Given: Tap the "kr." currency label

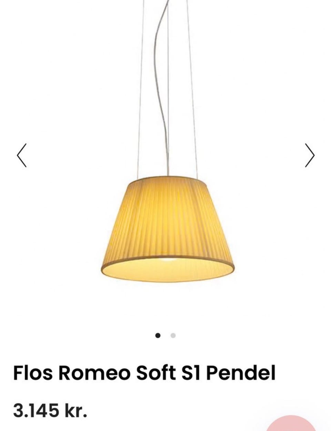Looking at the screenshot, I should 76,410.
